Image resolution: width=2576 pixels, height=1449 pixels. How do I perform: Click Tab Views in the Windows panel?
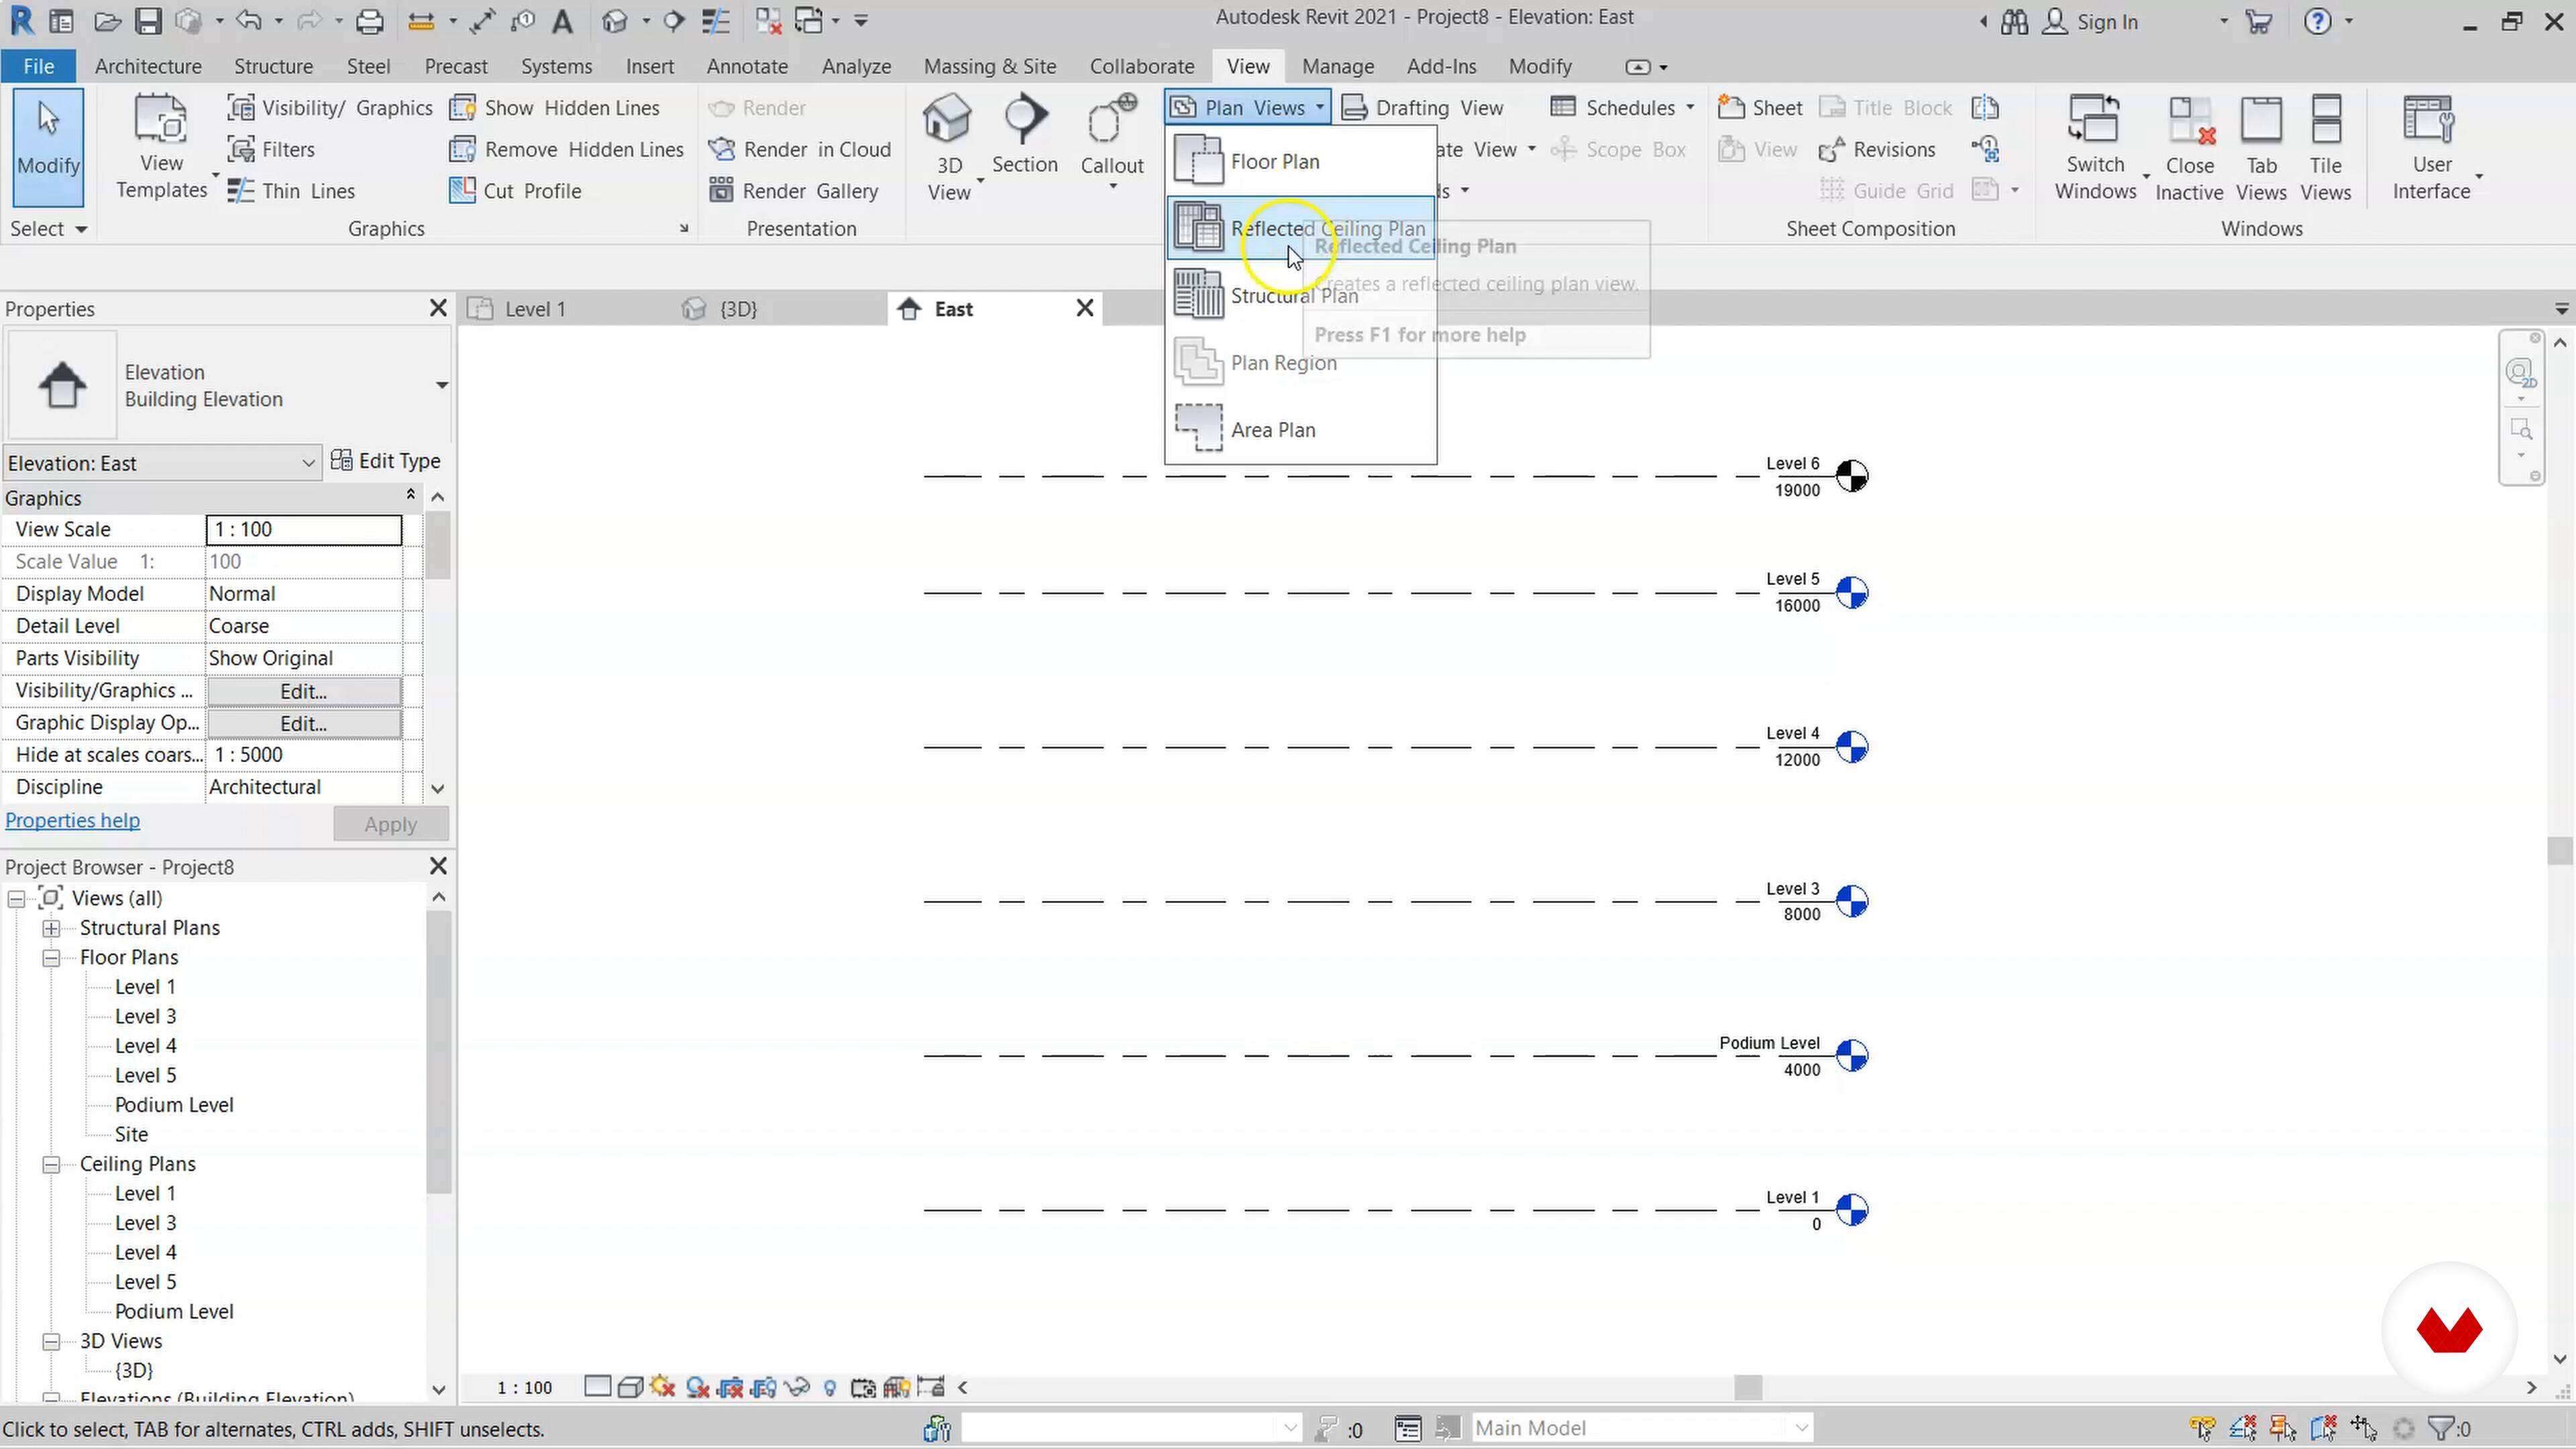point(2261,148)
